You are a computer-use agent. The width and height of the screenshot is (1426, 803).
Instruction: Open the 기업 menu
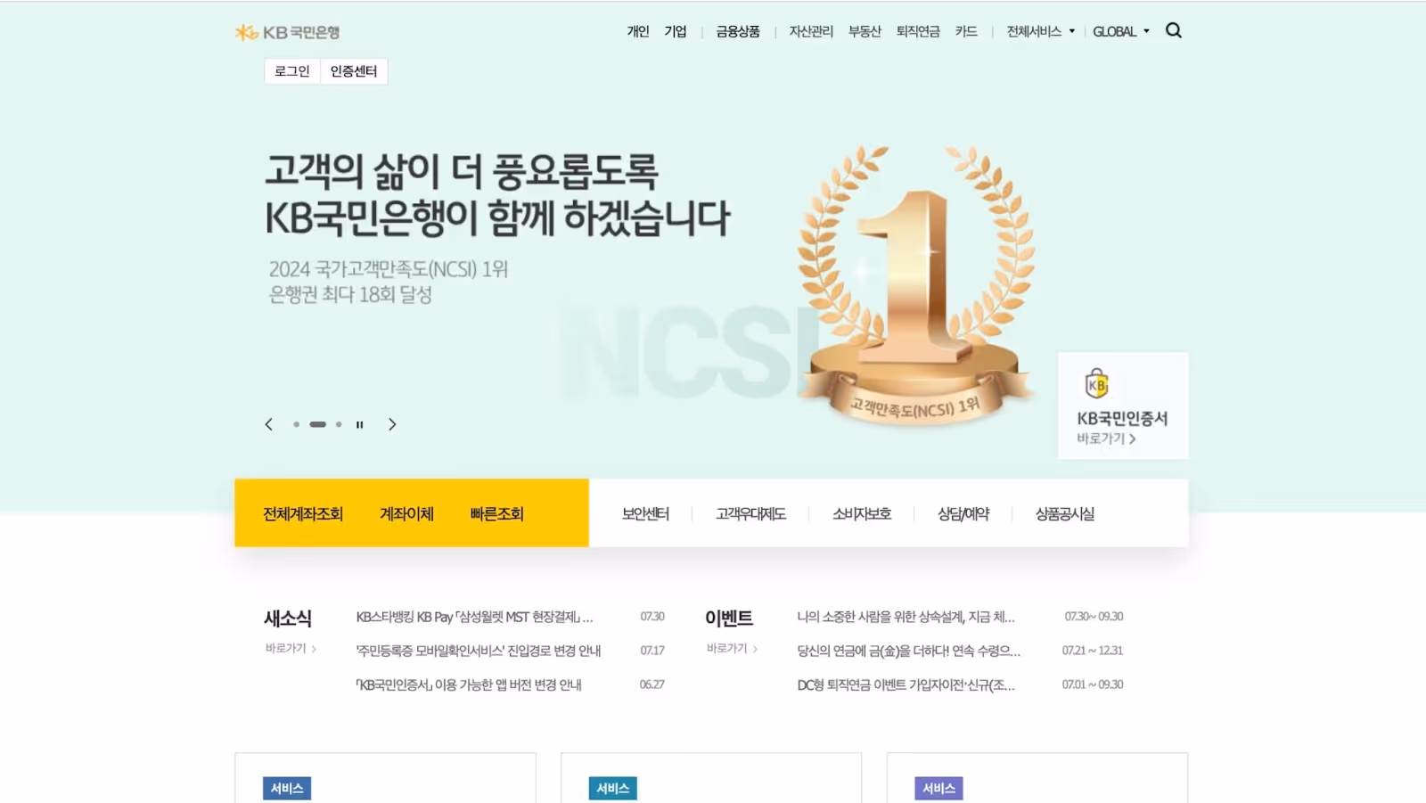[676, 31]
